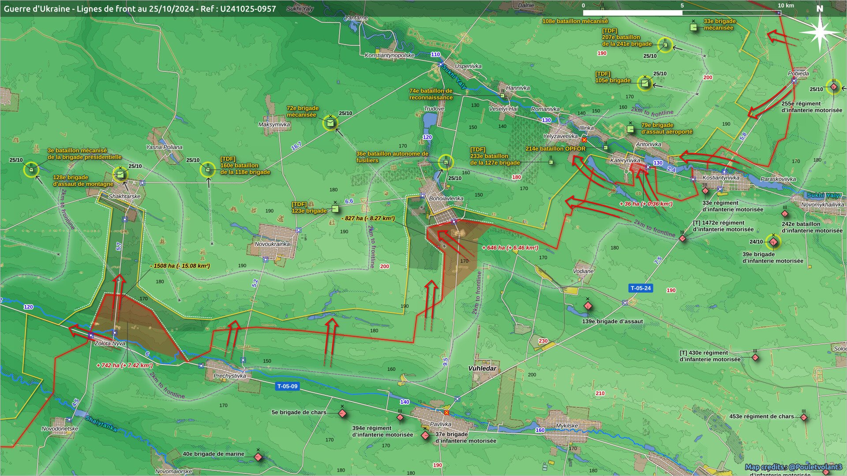The width and height of the screenshot is (847, 476).
Task: Select the Kostiantynivka village label
Action: coord(721,178)
